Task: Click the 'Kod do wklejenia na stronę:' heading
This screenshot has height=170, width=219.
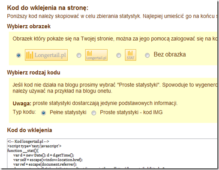Action: click(x=48, y=8)
